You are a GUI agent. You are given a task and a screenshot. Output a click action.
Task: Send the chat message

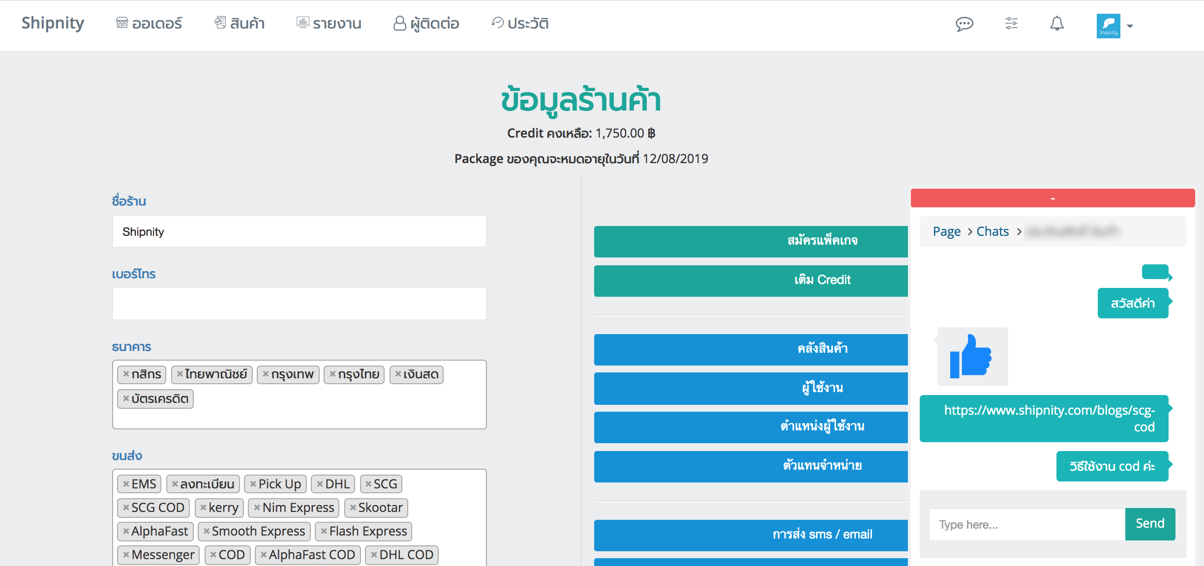(1150, 524)
